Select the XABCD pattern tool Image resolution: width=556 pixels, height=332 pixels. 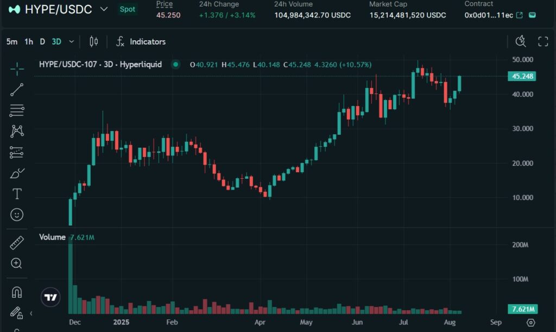(x=17, y=131)
